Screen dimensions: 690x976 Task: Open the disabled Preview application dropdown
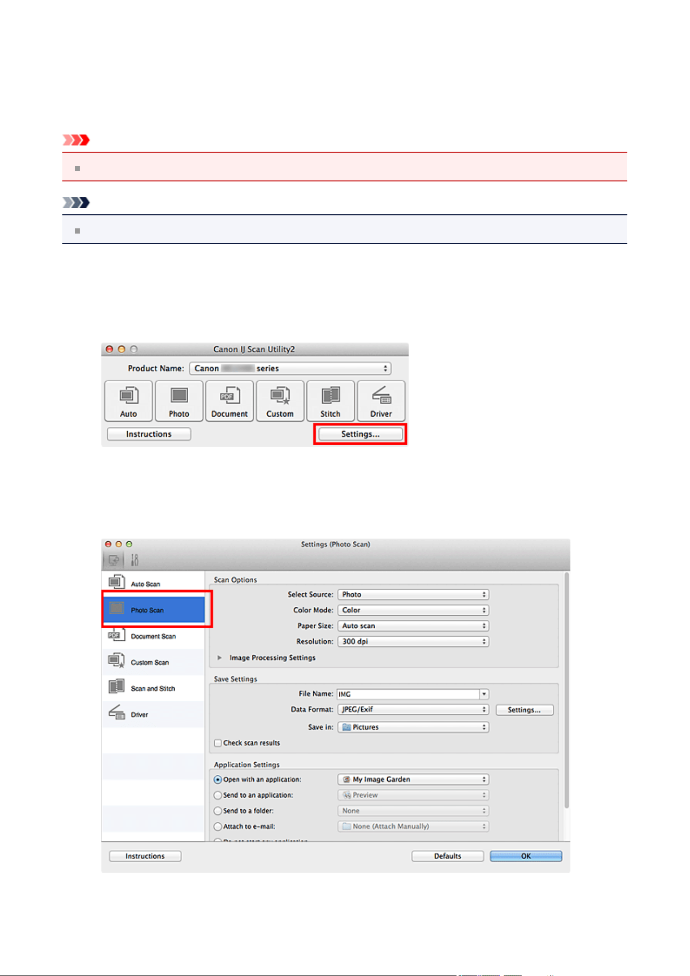click(x=413, y=795)
